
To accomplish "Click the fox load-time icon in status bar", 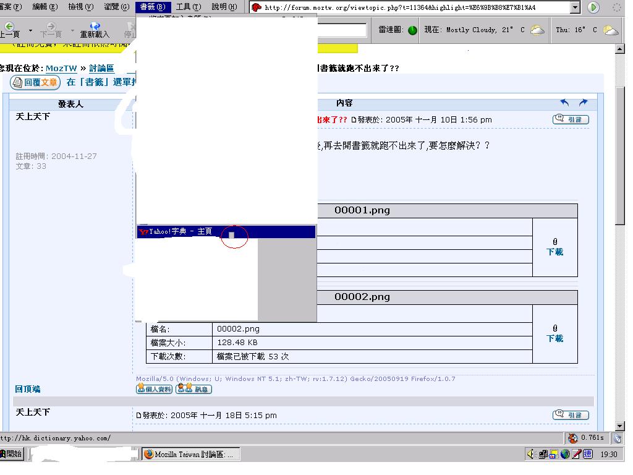I will (572, 438).
